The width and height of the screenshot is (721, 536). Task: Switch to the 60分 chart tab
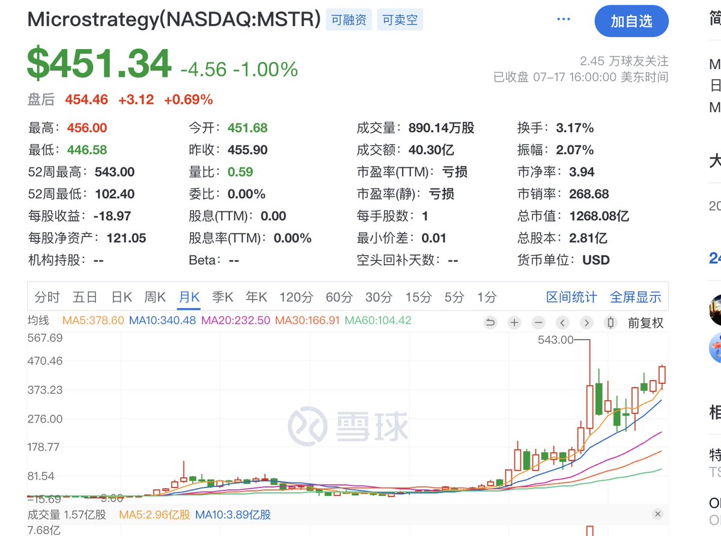(x=339, y=297)
